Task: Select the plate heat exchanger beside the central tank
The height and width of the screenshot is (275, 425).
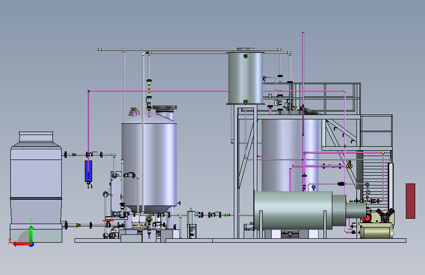Action: [116, 194]
